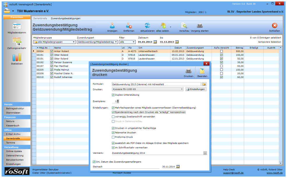Click the Entfernen toolbar icon
This screenshot has height=178, width=287.
129,26
